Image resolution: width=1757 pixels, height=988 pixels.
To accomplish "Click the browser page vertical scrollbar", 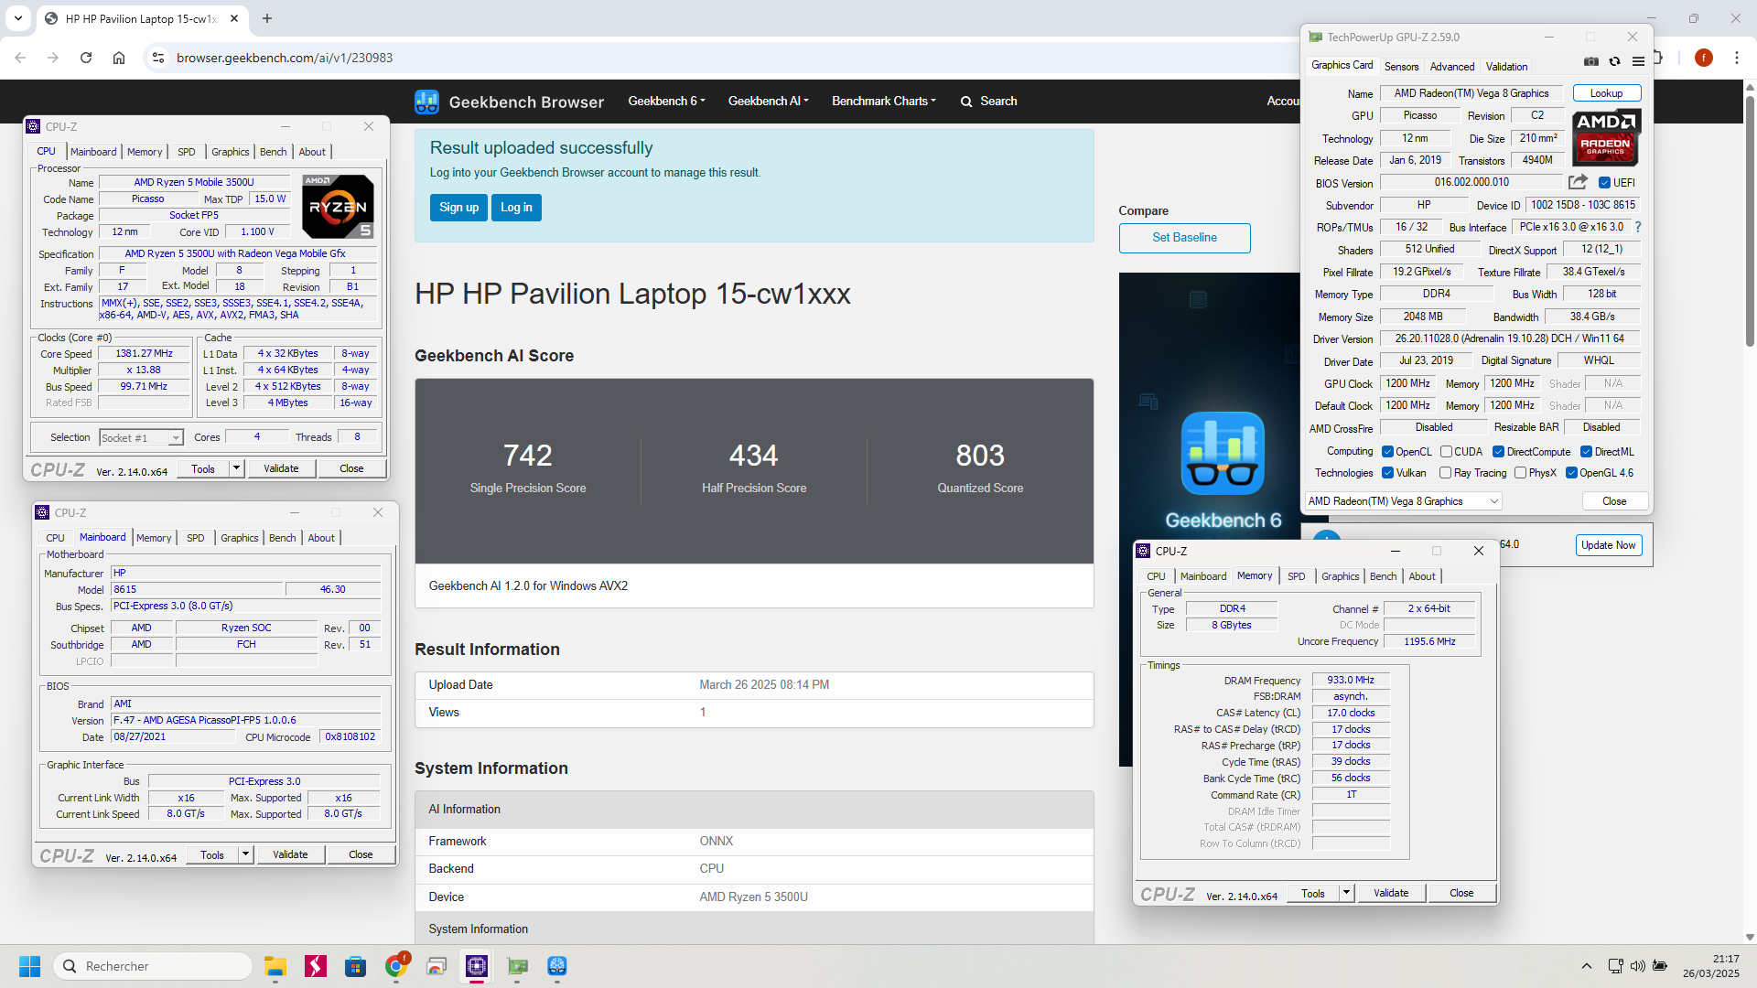I will tap(1750, 220).
